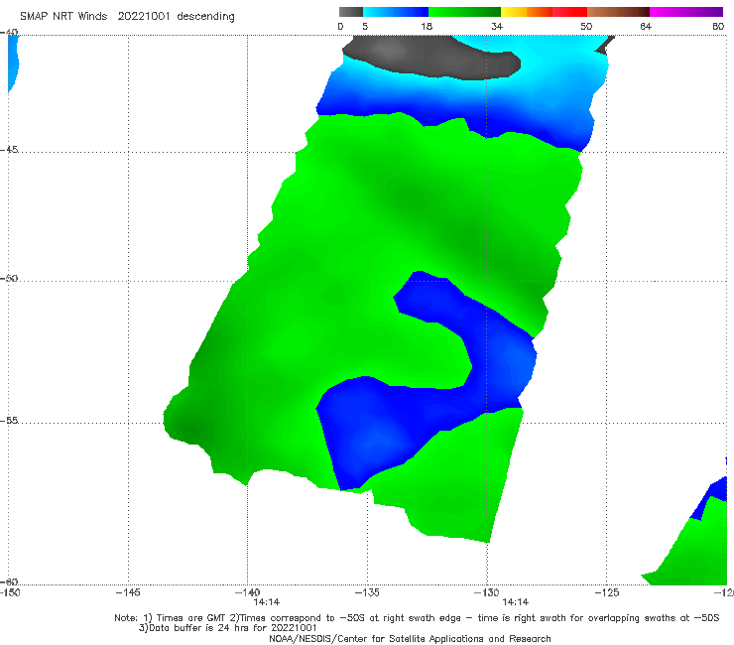Click the color bar label '50'

click(x=586, y=27)
